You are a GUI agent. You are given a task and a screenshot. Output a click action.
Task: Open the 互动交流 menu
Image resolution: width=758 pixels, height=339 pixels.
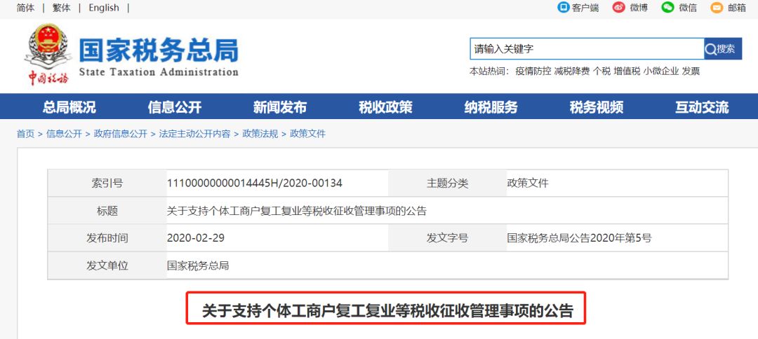[702, 107]
